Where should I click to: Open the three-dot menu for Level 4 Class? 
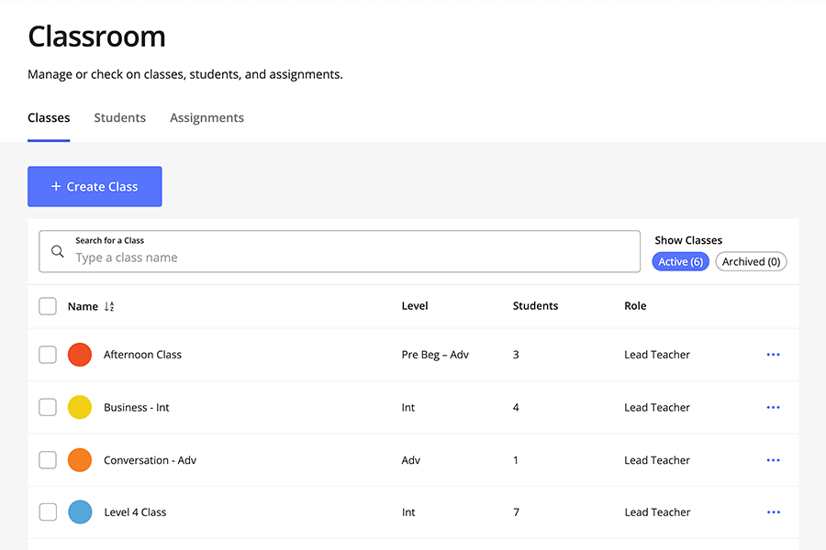point(773,512)
